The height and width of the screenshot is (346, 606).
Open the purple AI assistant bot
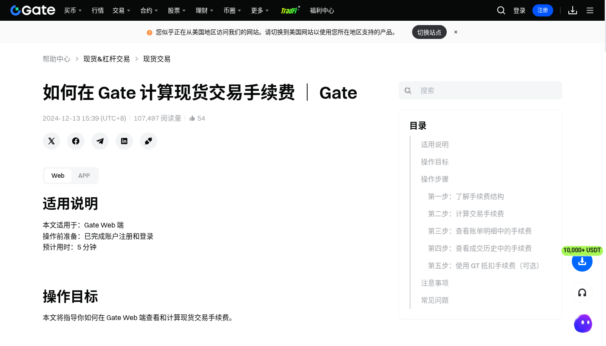click(x=583, y=324)
